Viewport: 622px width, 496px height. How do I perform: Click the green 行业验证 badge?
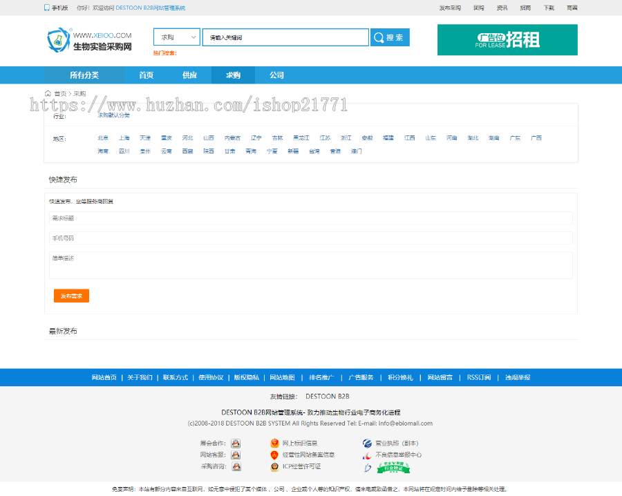pos(393,468)
